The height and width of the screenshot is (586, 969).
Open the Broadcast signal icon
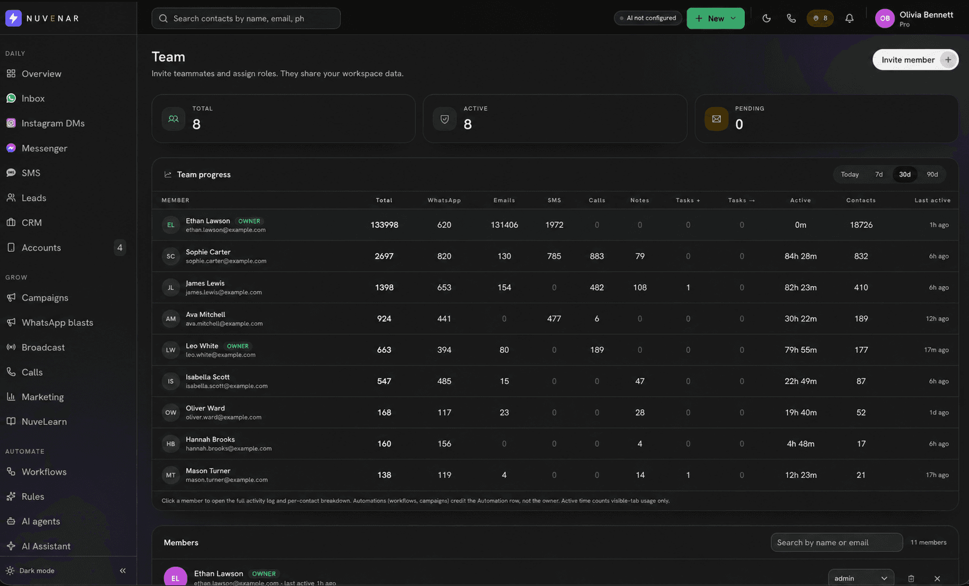click(x=11, y=347)
